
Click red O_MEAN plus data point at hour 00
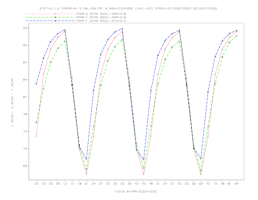click(36, 136)
